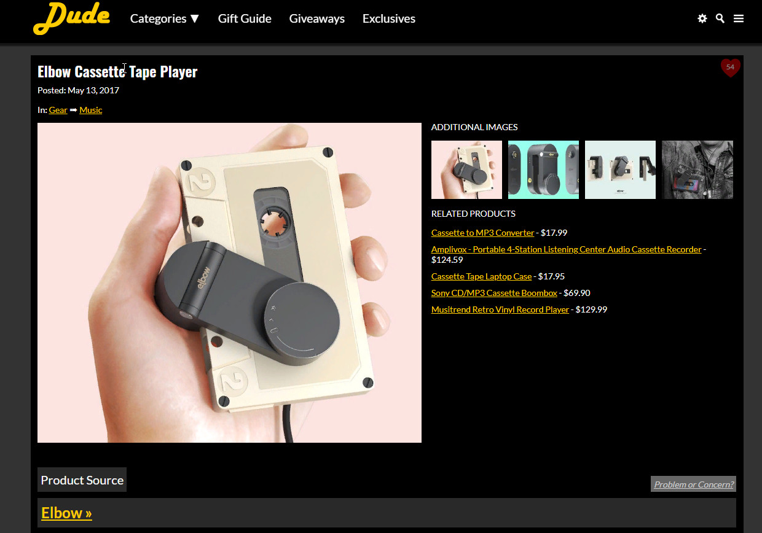Click the $129.99 price text
The height and width of the screenshot is (533, 762).
tap(591, 309)
